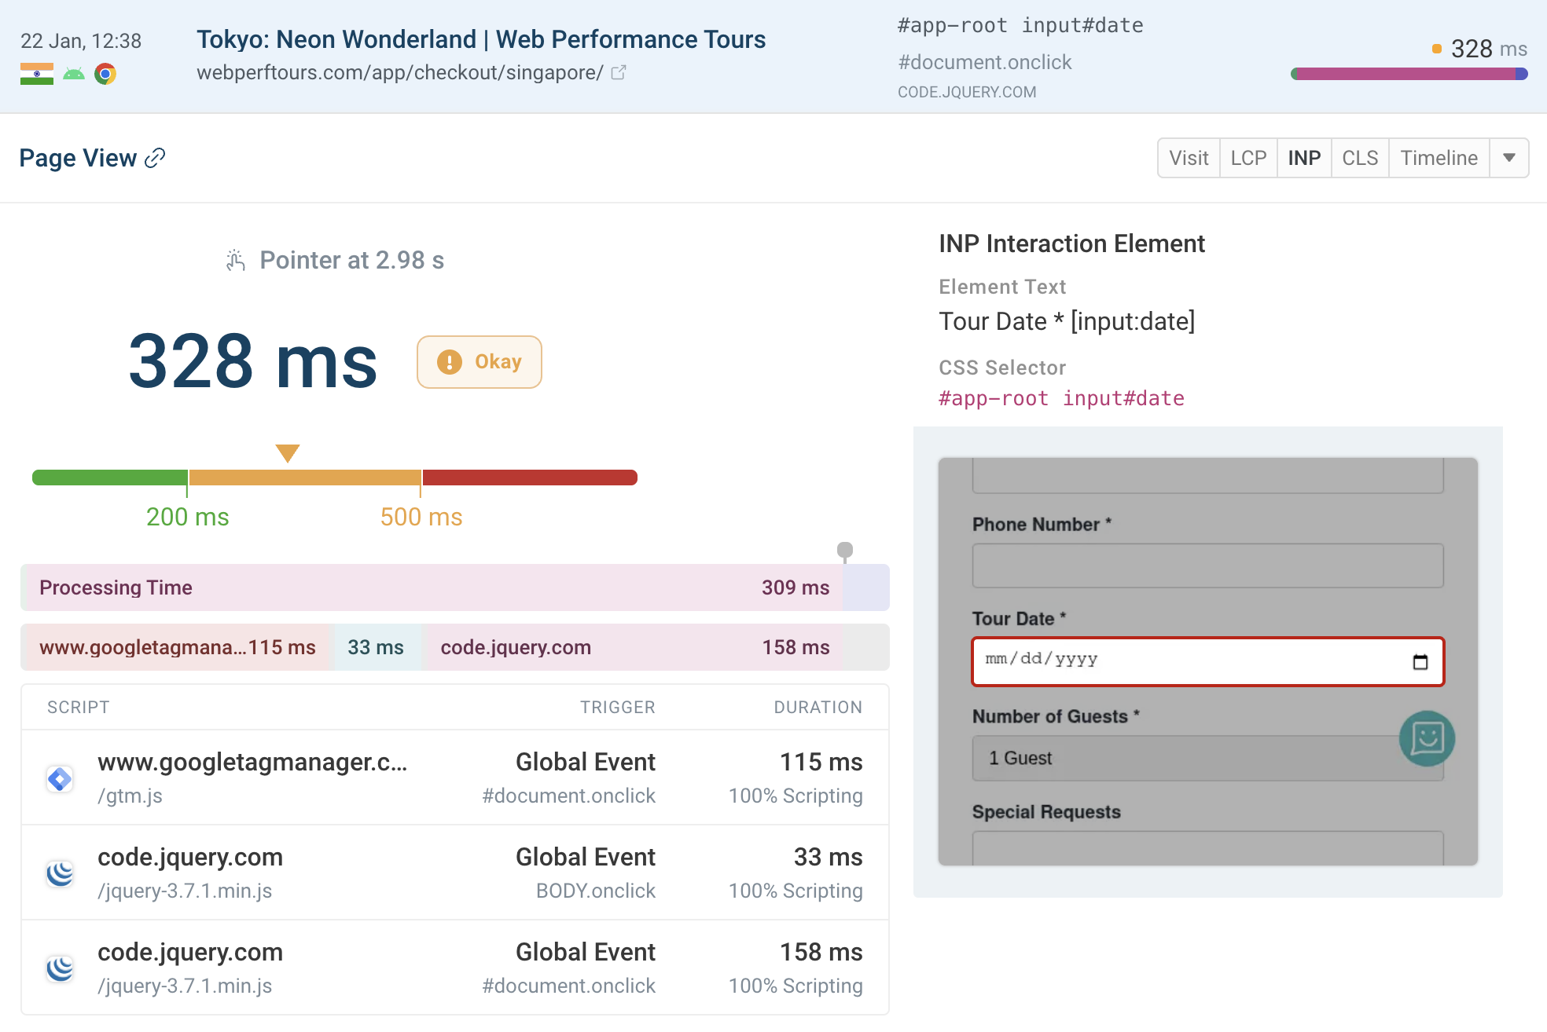1547x1032 pixels.
Task: Open the Tokyo: Neon Wonderland page title link
Action: (480, 39)
